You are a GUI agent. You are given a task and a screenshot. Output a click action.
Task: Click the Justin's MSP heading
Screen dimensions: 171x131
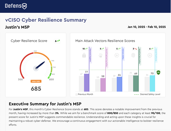pyautogui.click(x=17, y=27)
